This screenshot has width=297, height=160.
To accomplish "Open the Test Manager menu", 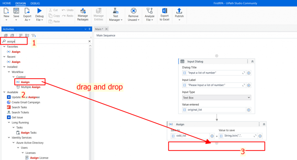I will click(115, 14).
